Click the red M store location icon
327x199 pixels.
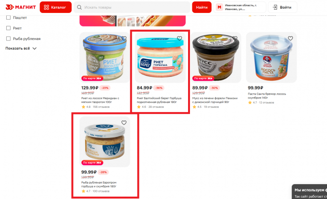click(219, 7)
